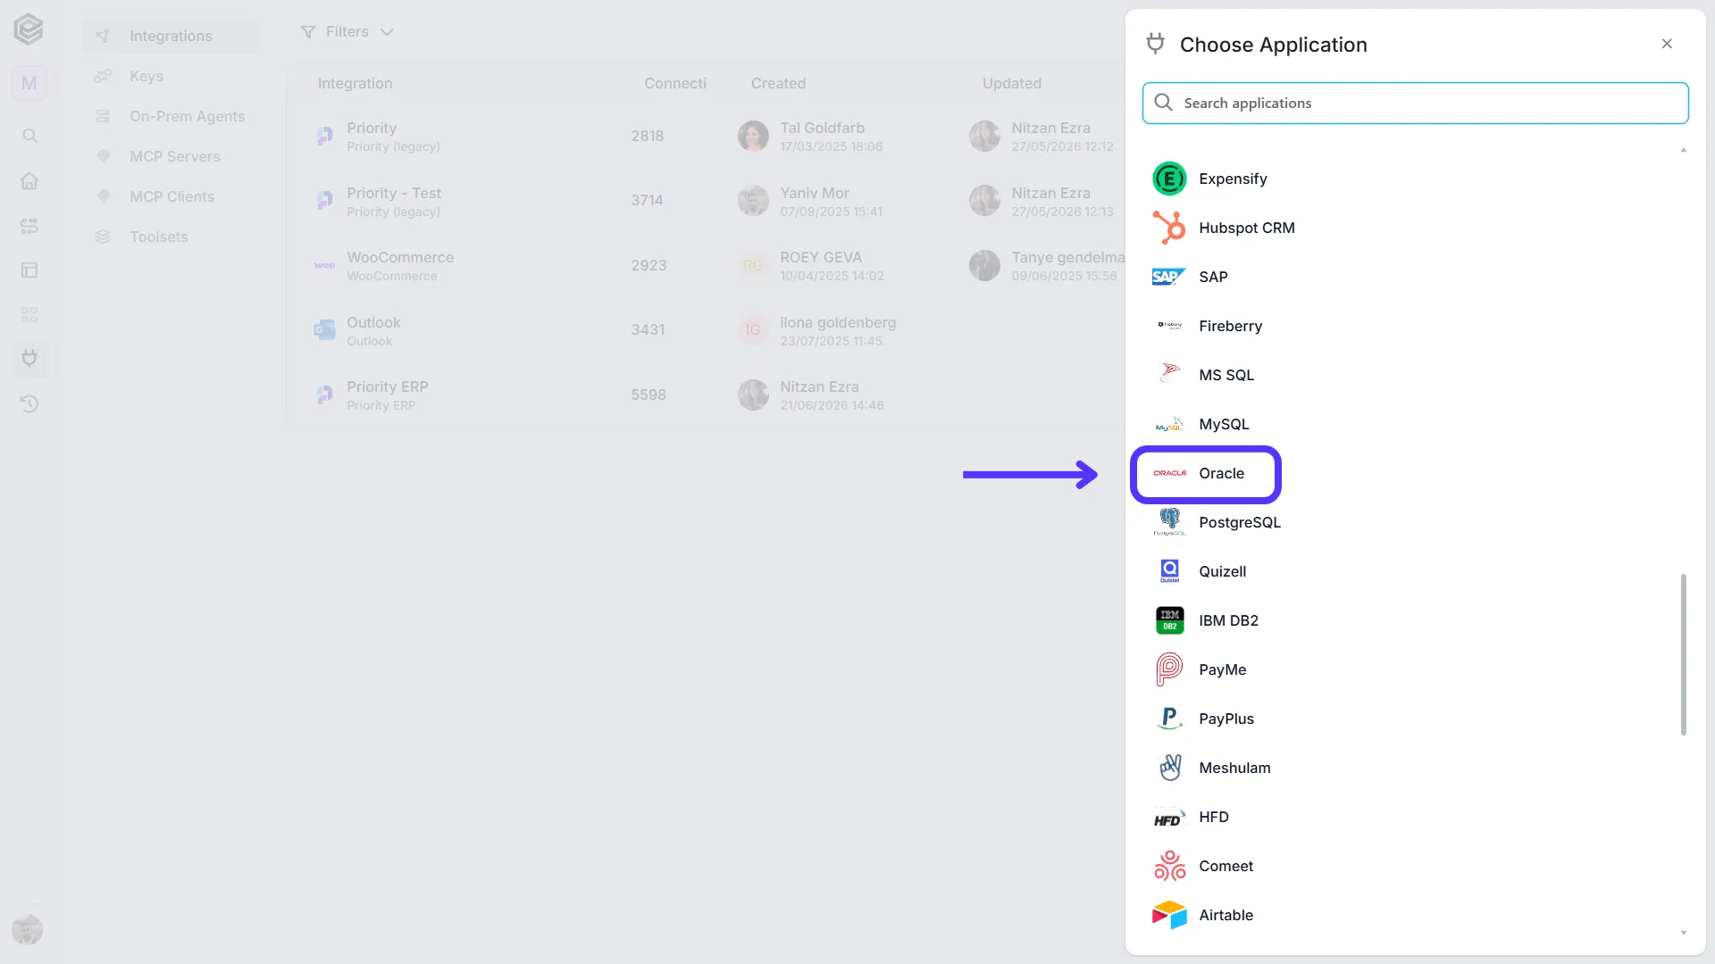The width and height of the screenshot is (1715, 964).
Task: Open the WooCommerce integration row
Action: tap(706, 265)
